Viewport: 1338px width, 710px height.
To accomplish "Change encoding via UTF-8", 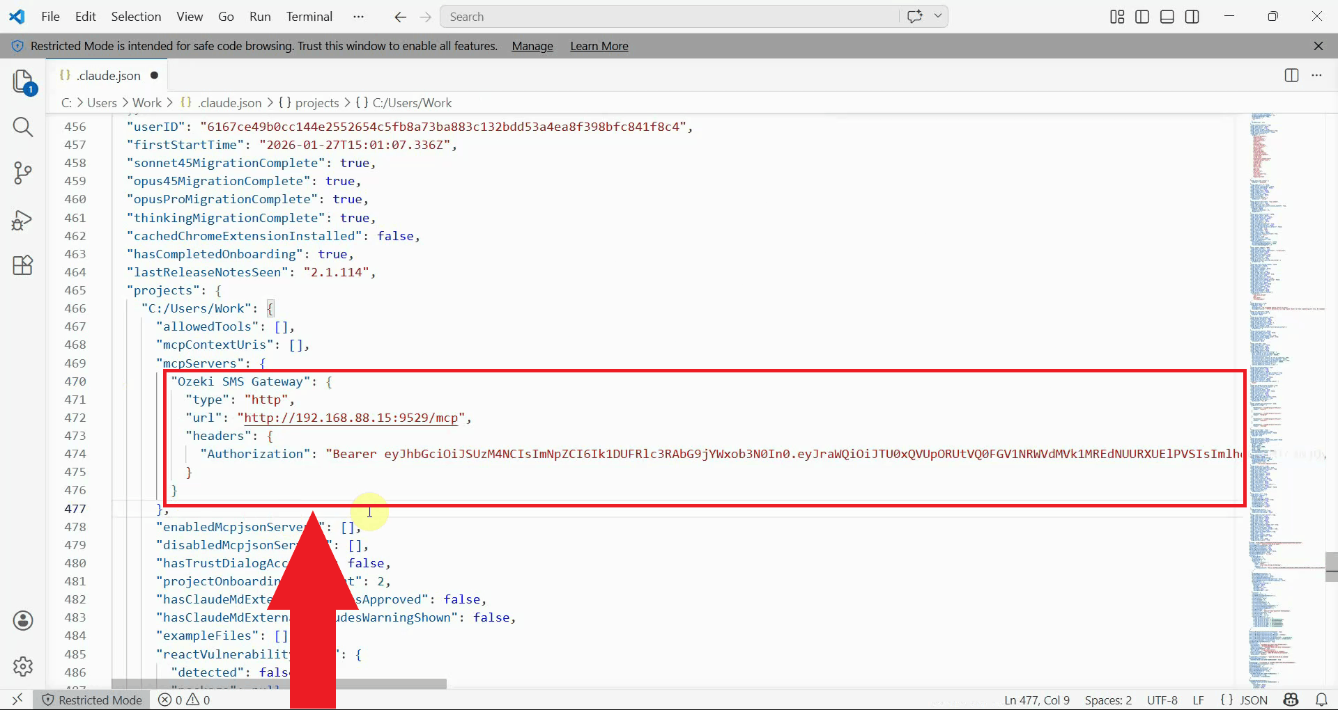I will (1162, 700).
